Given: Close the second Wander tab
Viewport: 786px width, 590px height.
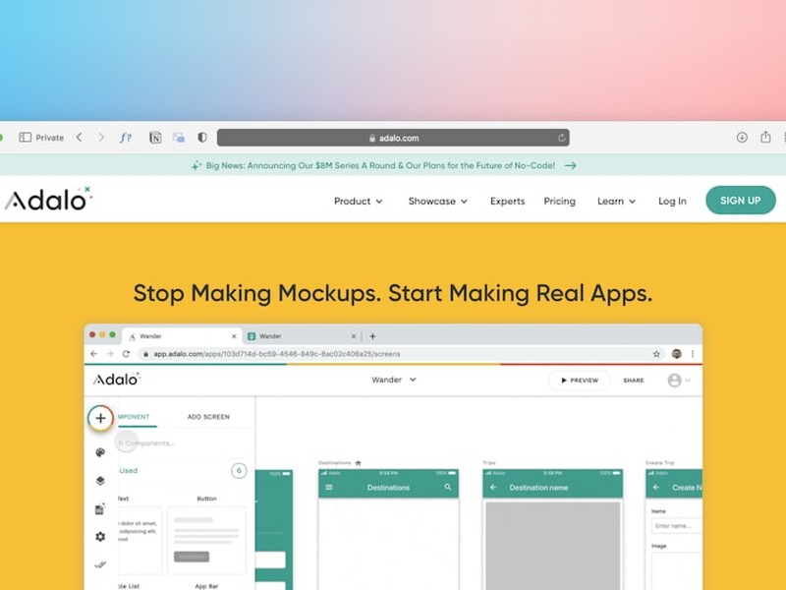Looking at the screenshot, I should [x=354, y=336].
